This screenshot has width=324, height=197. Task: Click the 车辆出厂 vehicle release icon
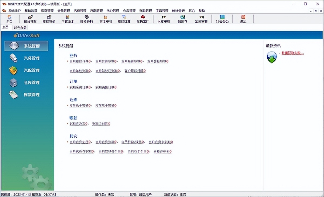(143, 19)
